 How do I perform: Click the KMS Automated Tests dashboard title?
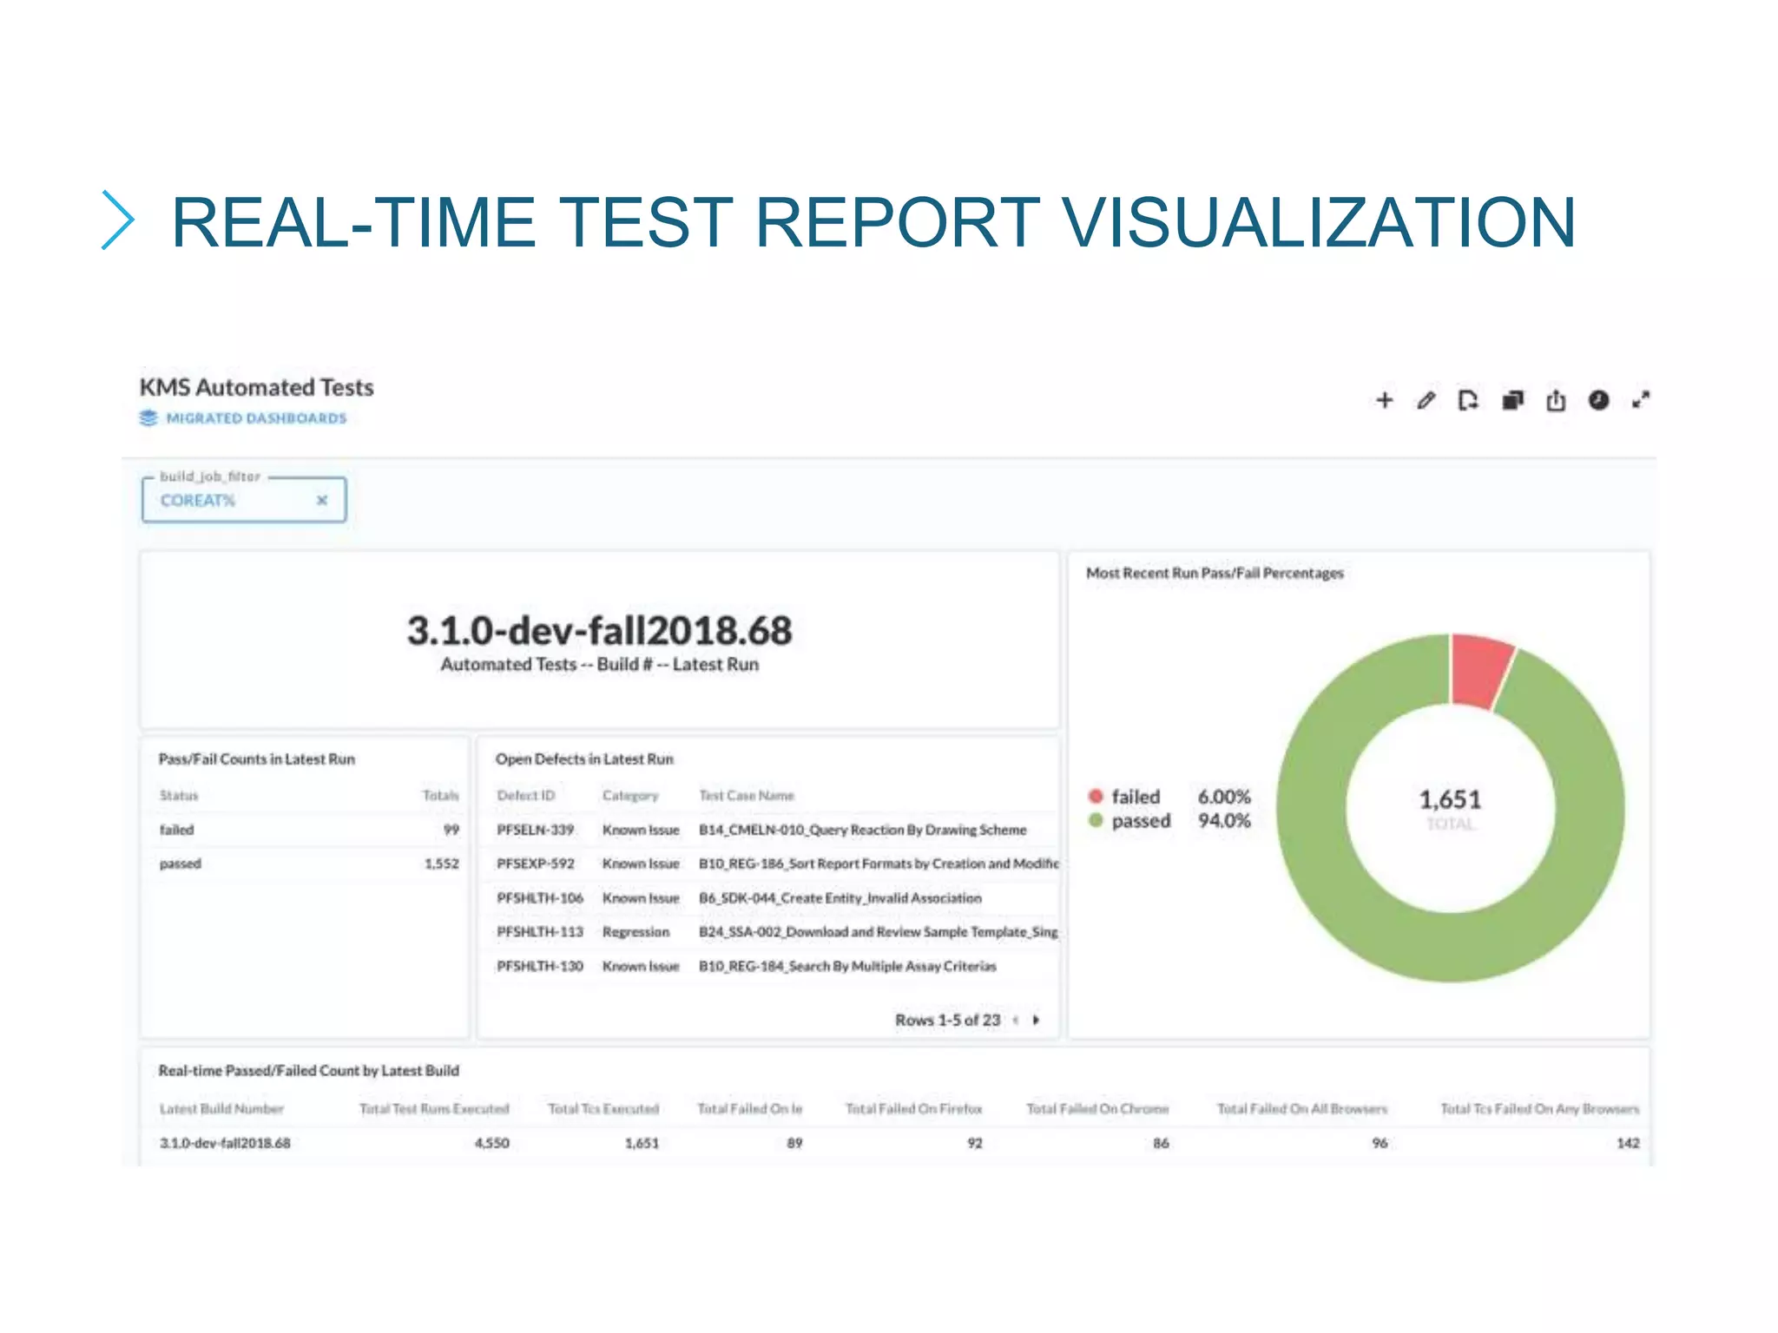click(257, 387)
